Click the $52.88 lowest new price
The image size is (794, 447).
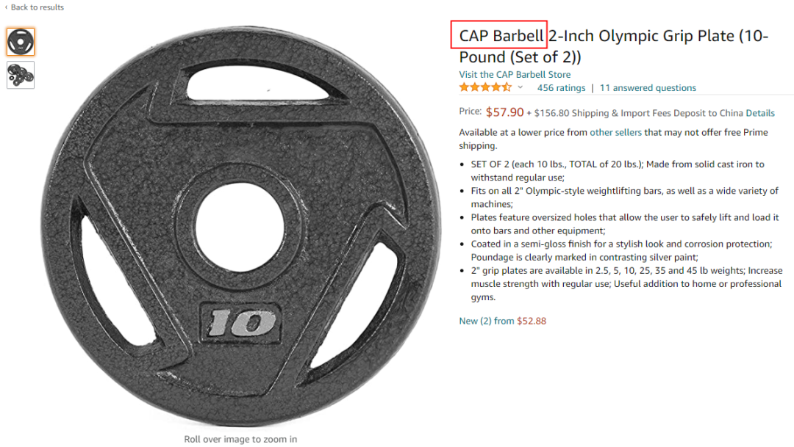click(532, 321)
